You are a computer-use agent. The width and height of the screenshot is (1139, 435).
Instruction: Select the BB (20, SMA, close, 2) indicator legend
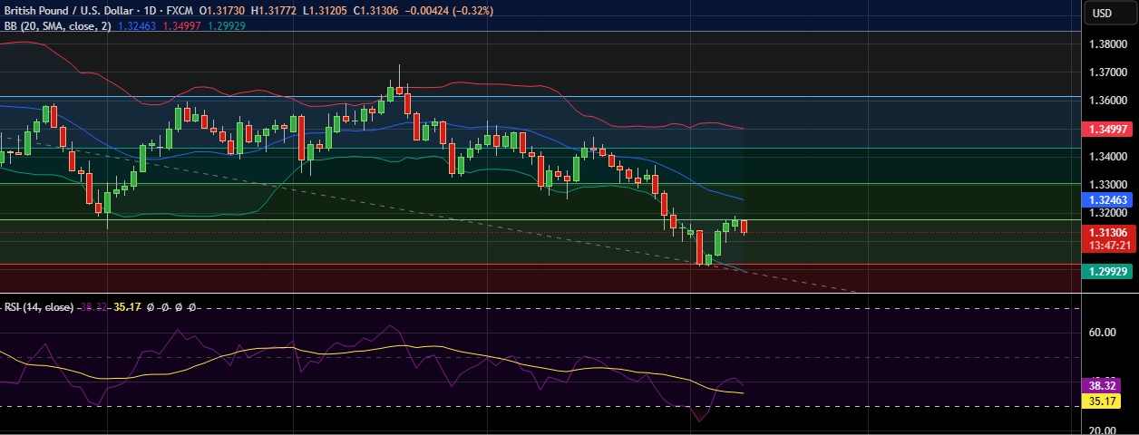(x=57, y=26)
